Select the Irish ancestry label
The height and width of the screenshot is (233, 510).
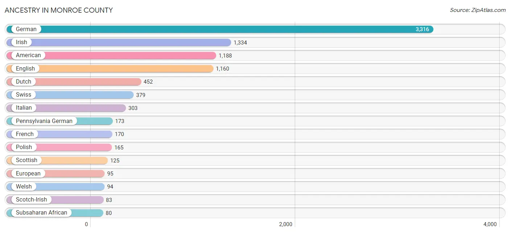pos(21,42)
